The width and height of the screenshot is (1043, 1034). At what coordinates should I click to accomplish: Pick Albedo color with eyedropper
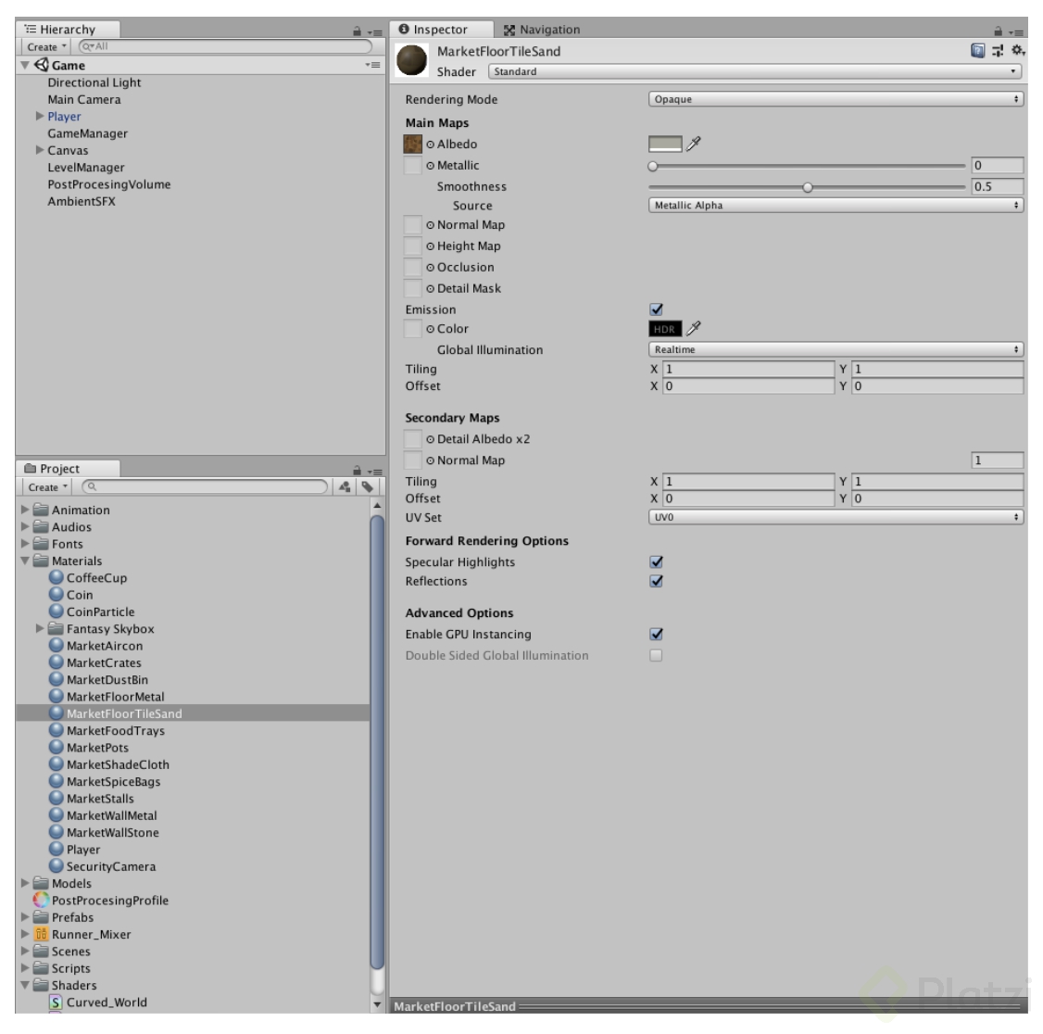[693, 144]
